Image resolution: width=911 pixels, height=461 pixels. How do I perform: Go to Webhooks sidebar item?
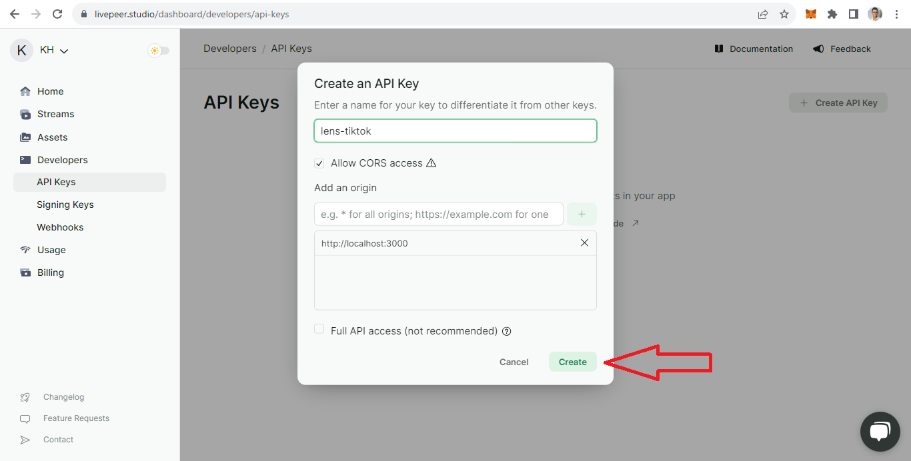[x=60, y=227]
